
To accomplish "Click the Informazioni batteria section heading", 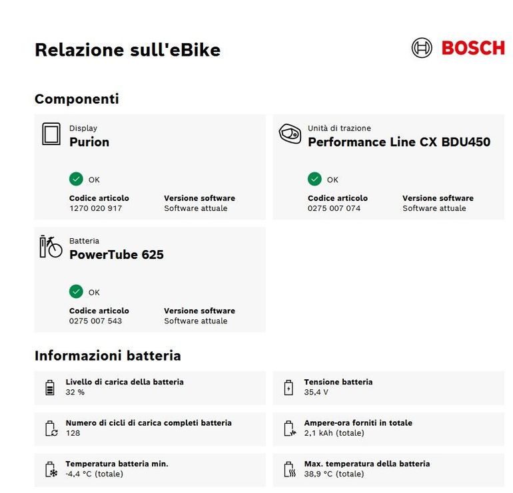I will pos(108,355).
